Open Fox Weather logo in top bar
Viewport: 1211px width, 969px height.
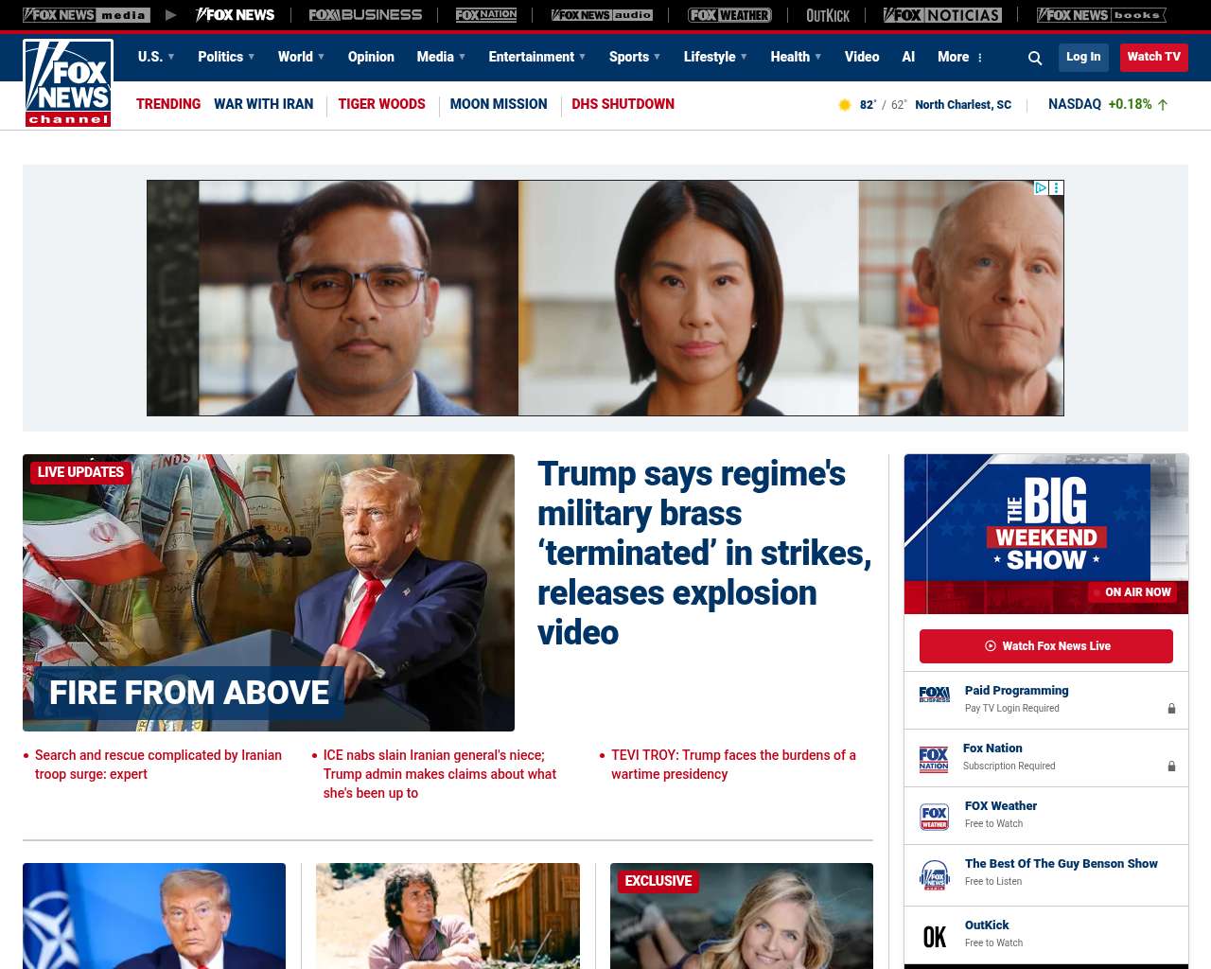(729, 15)
